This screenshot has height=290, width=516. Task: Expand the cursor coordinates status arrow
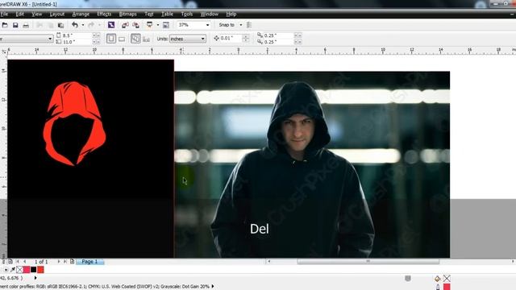[x=35, y=278]
